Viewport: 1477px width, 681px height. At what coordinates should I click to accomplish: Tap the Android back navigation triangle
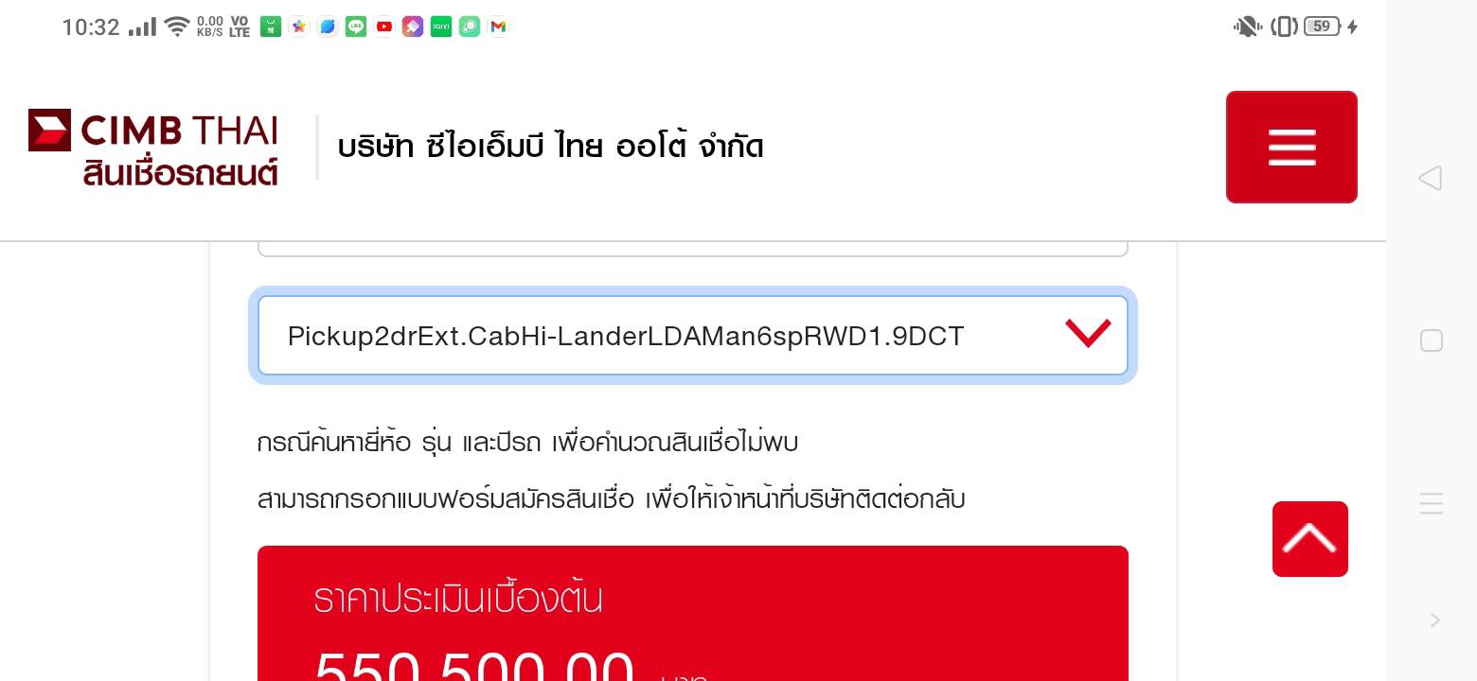coord(1430,178)
